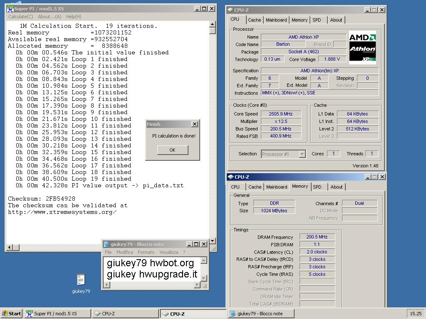Select Cache tab in lower CPU-Z window
Image resolution: width=426 pixels, height=319 pixels.
tap(255, 187)
